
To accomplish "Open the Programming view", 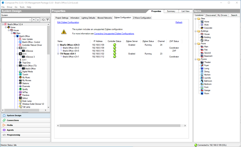I will pyautogui.click(x=25, y=135).
